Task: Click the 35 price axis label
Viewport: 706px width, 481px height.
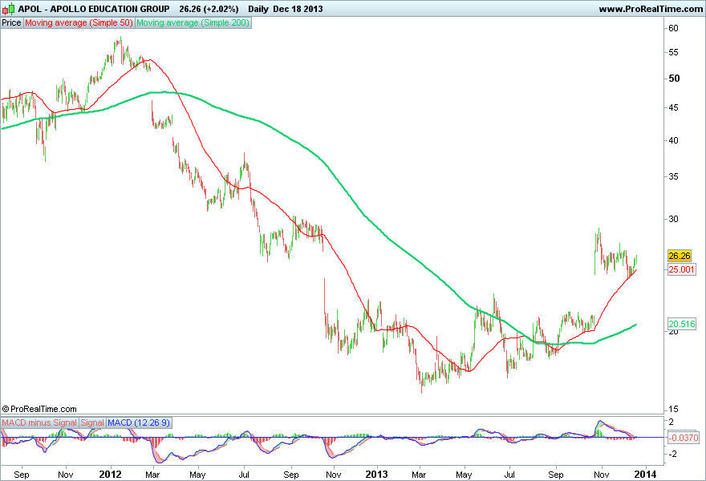Action: [674, 177]
